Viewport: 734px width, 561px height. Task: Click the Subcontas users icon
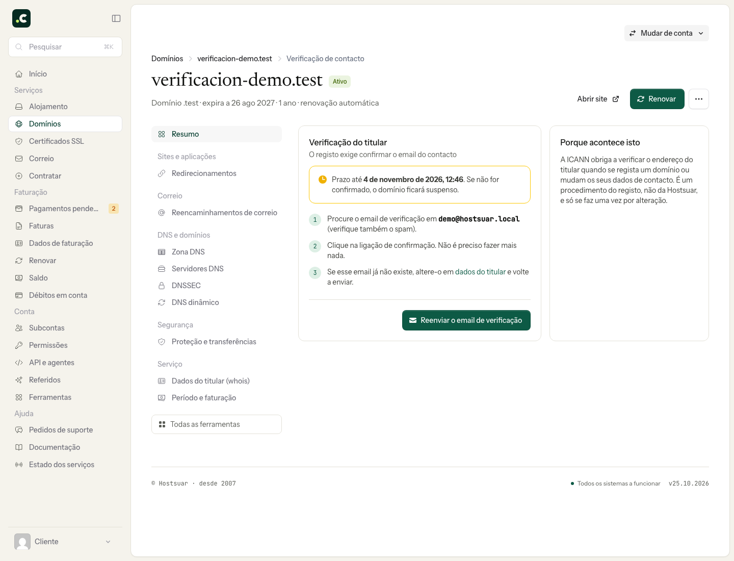[19, 328]
